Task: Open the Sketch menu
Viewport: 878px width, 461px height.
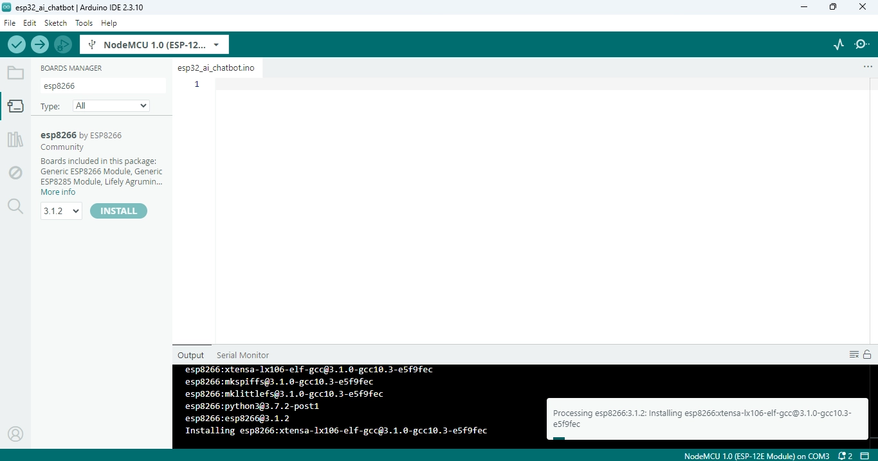Action: (55, 23)
